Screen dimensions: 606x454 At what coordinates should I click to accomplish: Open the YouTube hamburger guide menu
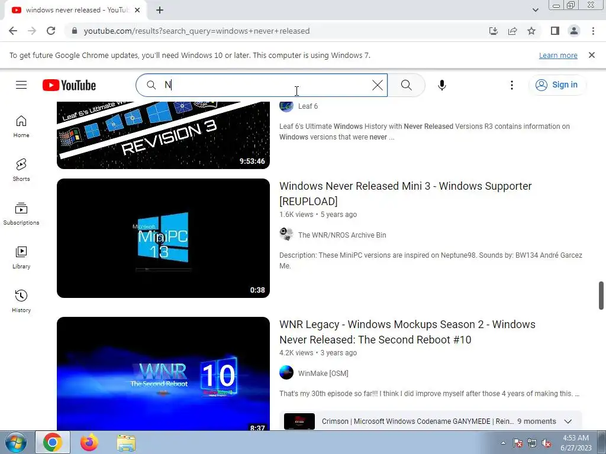pos(21,85)
